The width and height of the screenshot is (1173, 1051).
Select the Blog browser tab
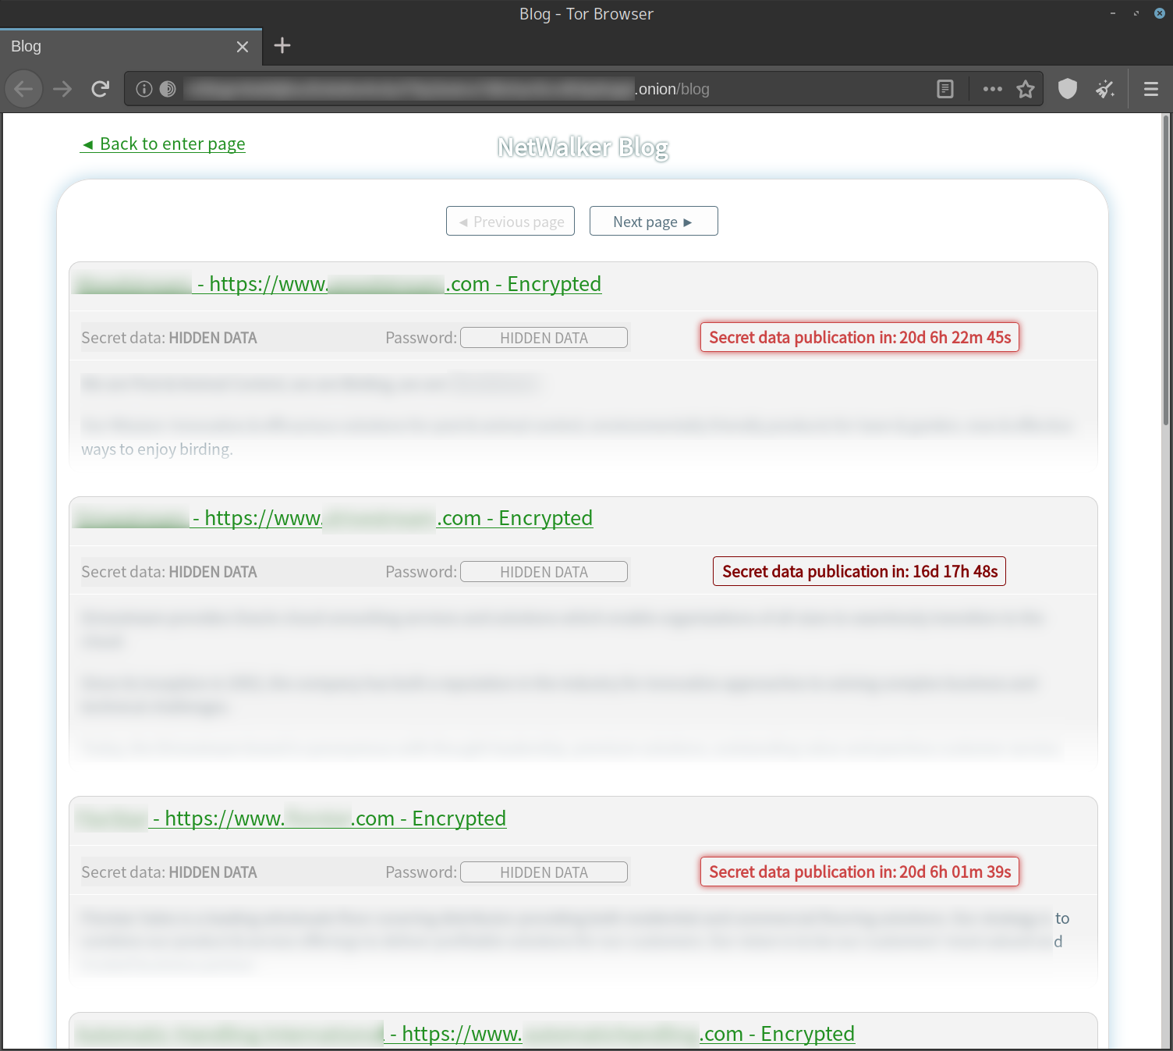point(131,47)
